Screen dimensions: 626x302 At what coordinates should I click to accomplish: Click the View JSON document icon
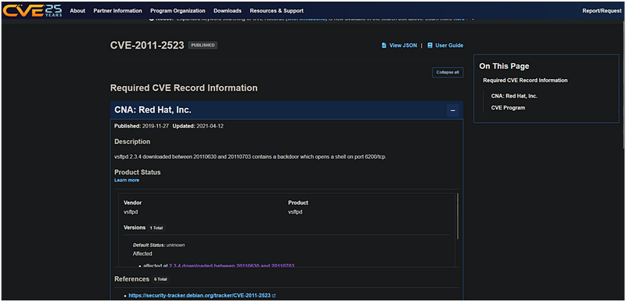(384, 45)
